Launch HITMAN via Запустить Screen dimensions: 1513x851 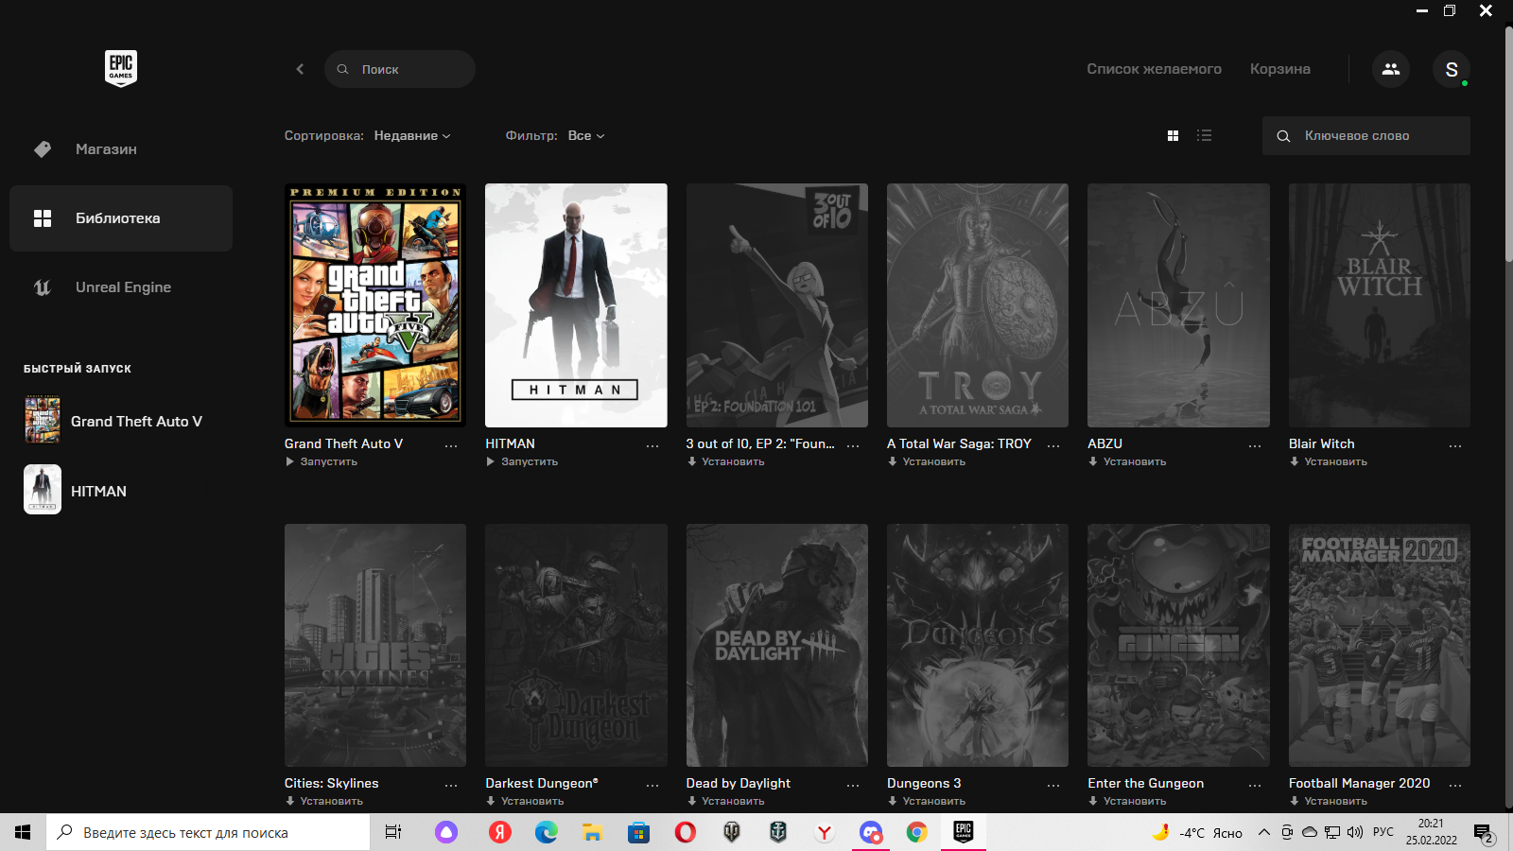(x=522, y=461)
